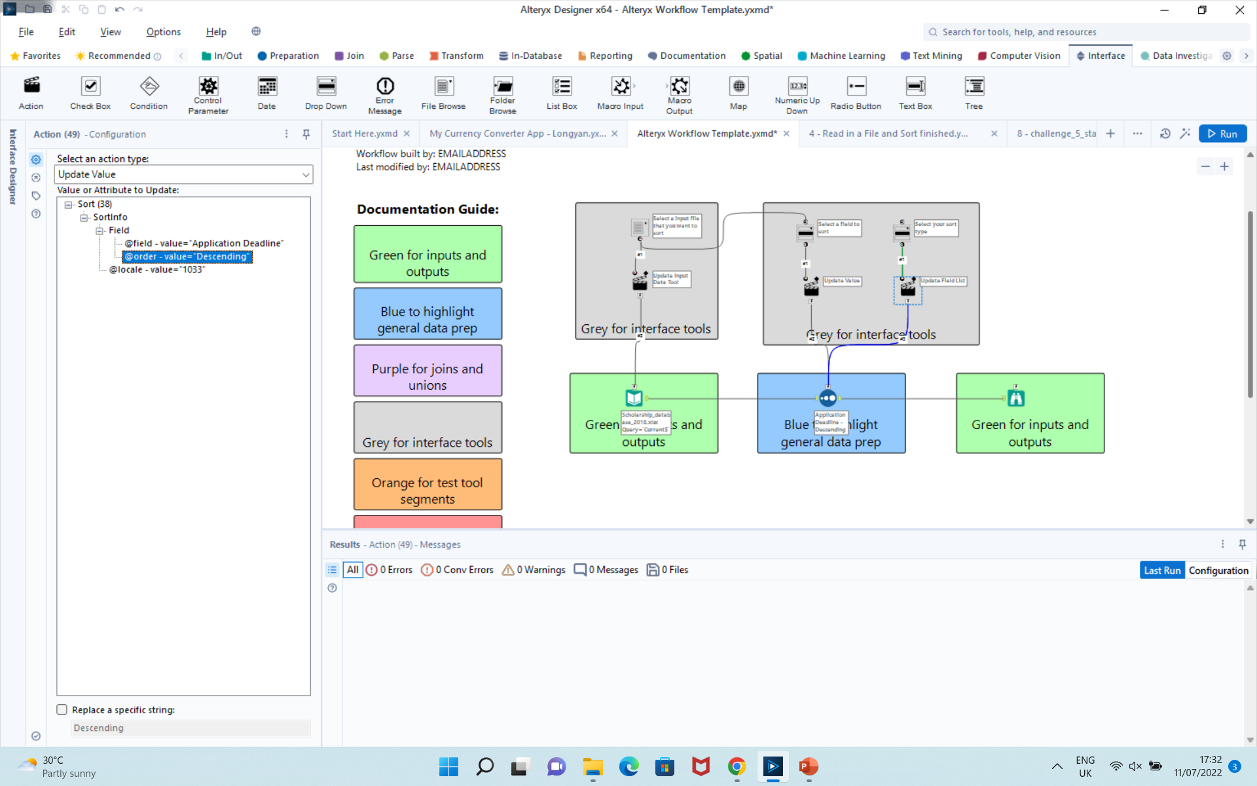Click the Run button
1257x786 pixels.
point(1223,133)
